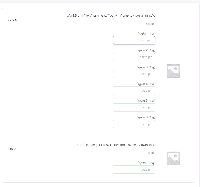Click the salmon package 5 weight label
200x187 pixels.
click(146, 101)
